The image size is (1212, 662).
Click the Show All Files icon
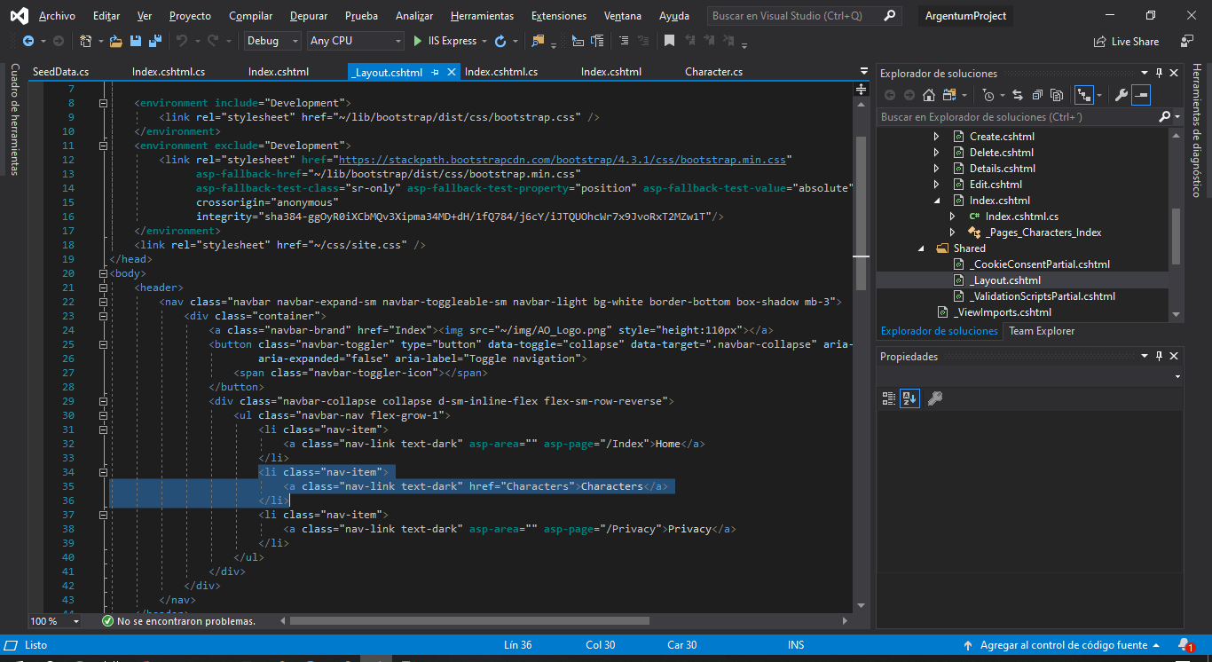click(1057, 95)
